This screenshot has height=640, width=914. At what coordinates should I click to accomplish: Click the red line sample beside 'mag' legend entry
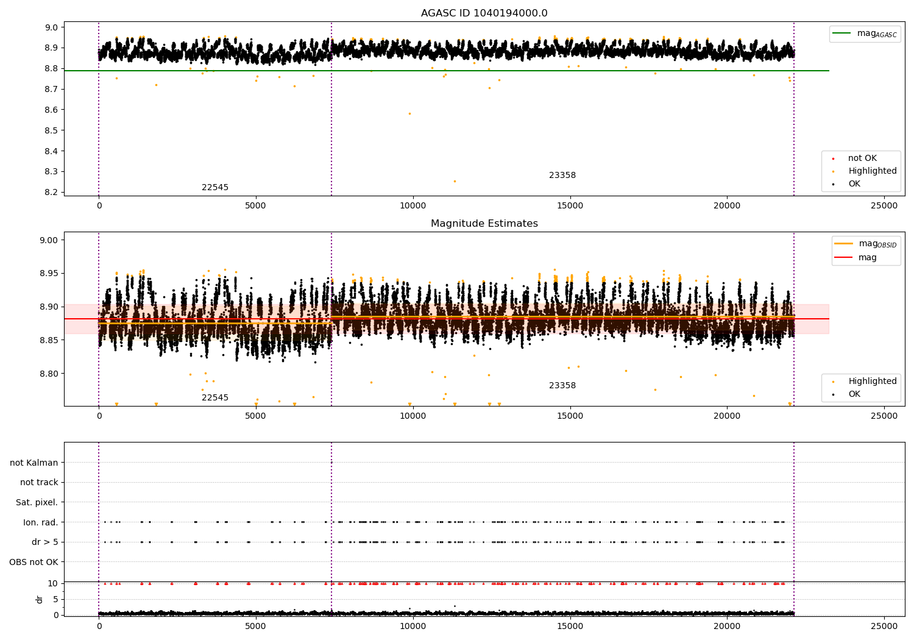click(843, 258)
